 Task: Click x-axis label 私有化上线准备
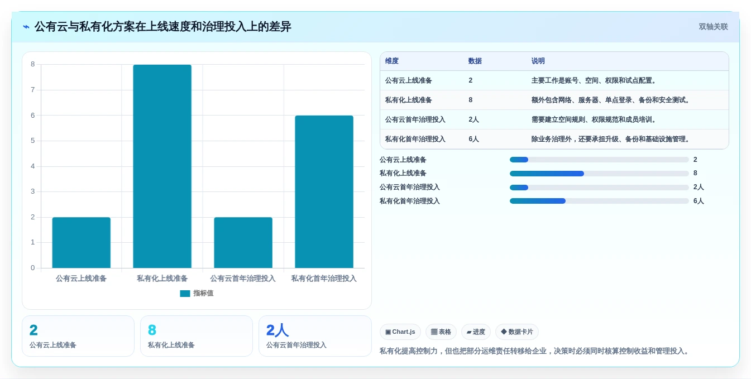[162, 279]
